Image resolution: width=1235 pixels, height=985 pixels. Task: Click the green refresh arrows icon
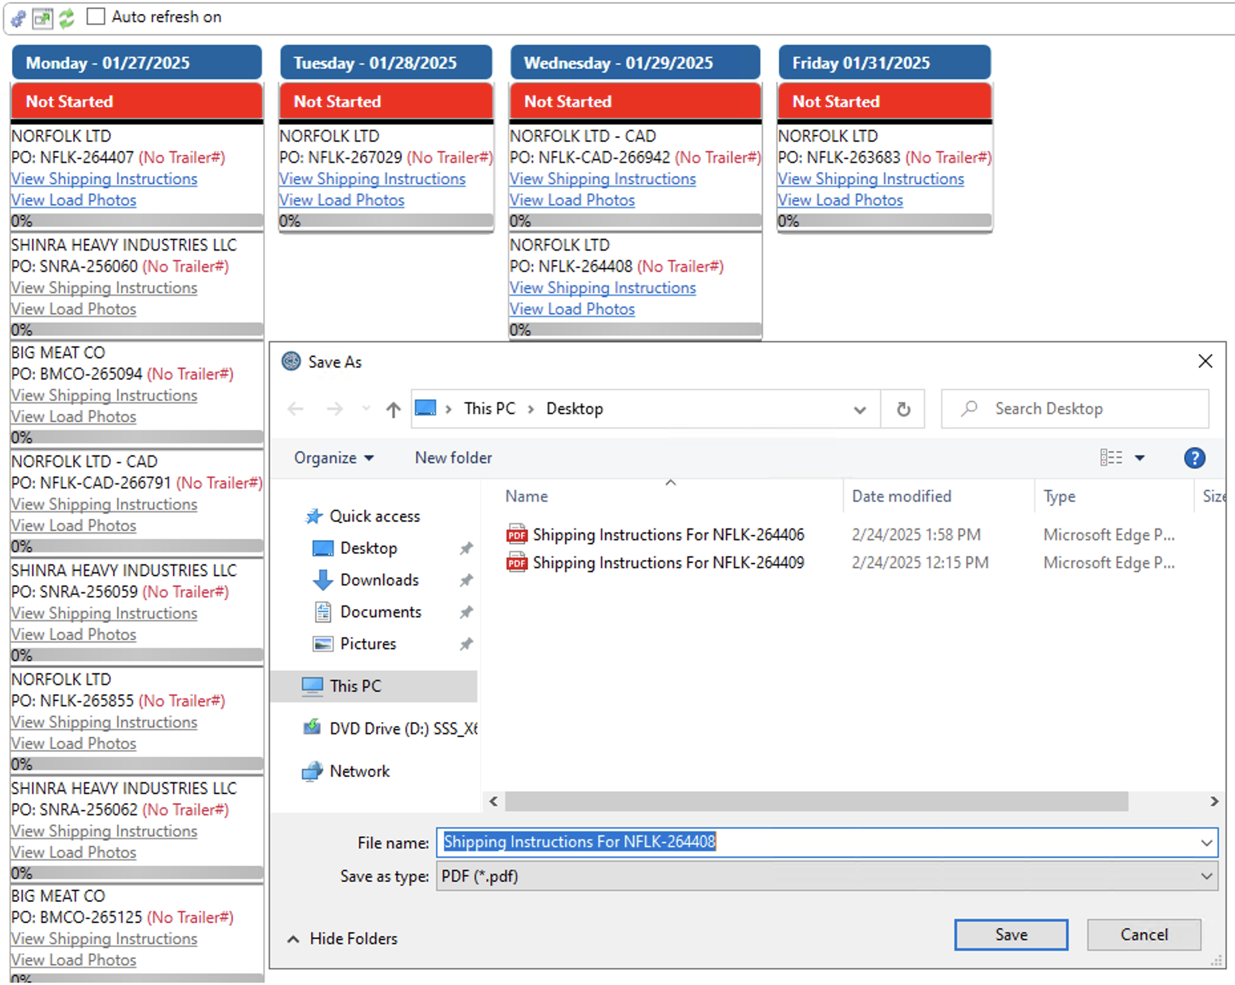[66, 18]
